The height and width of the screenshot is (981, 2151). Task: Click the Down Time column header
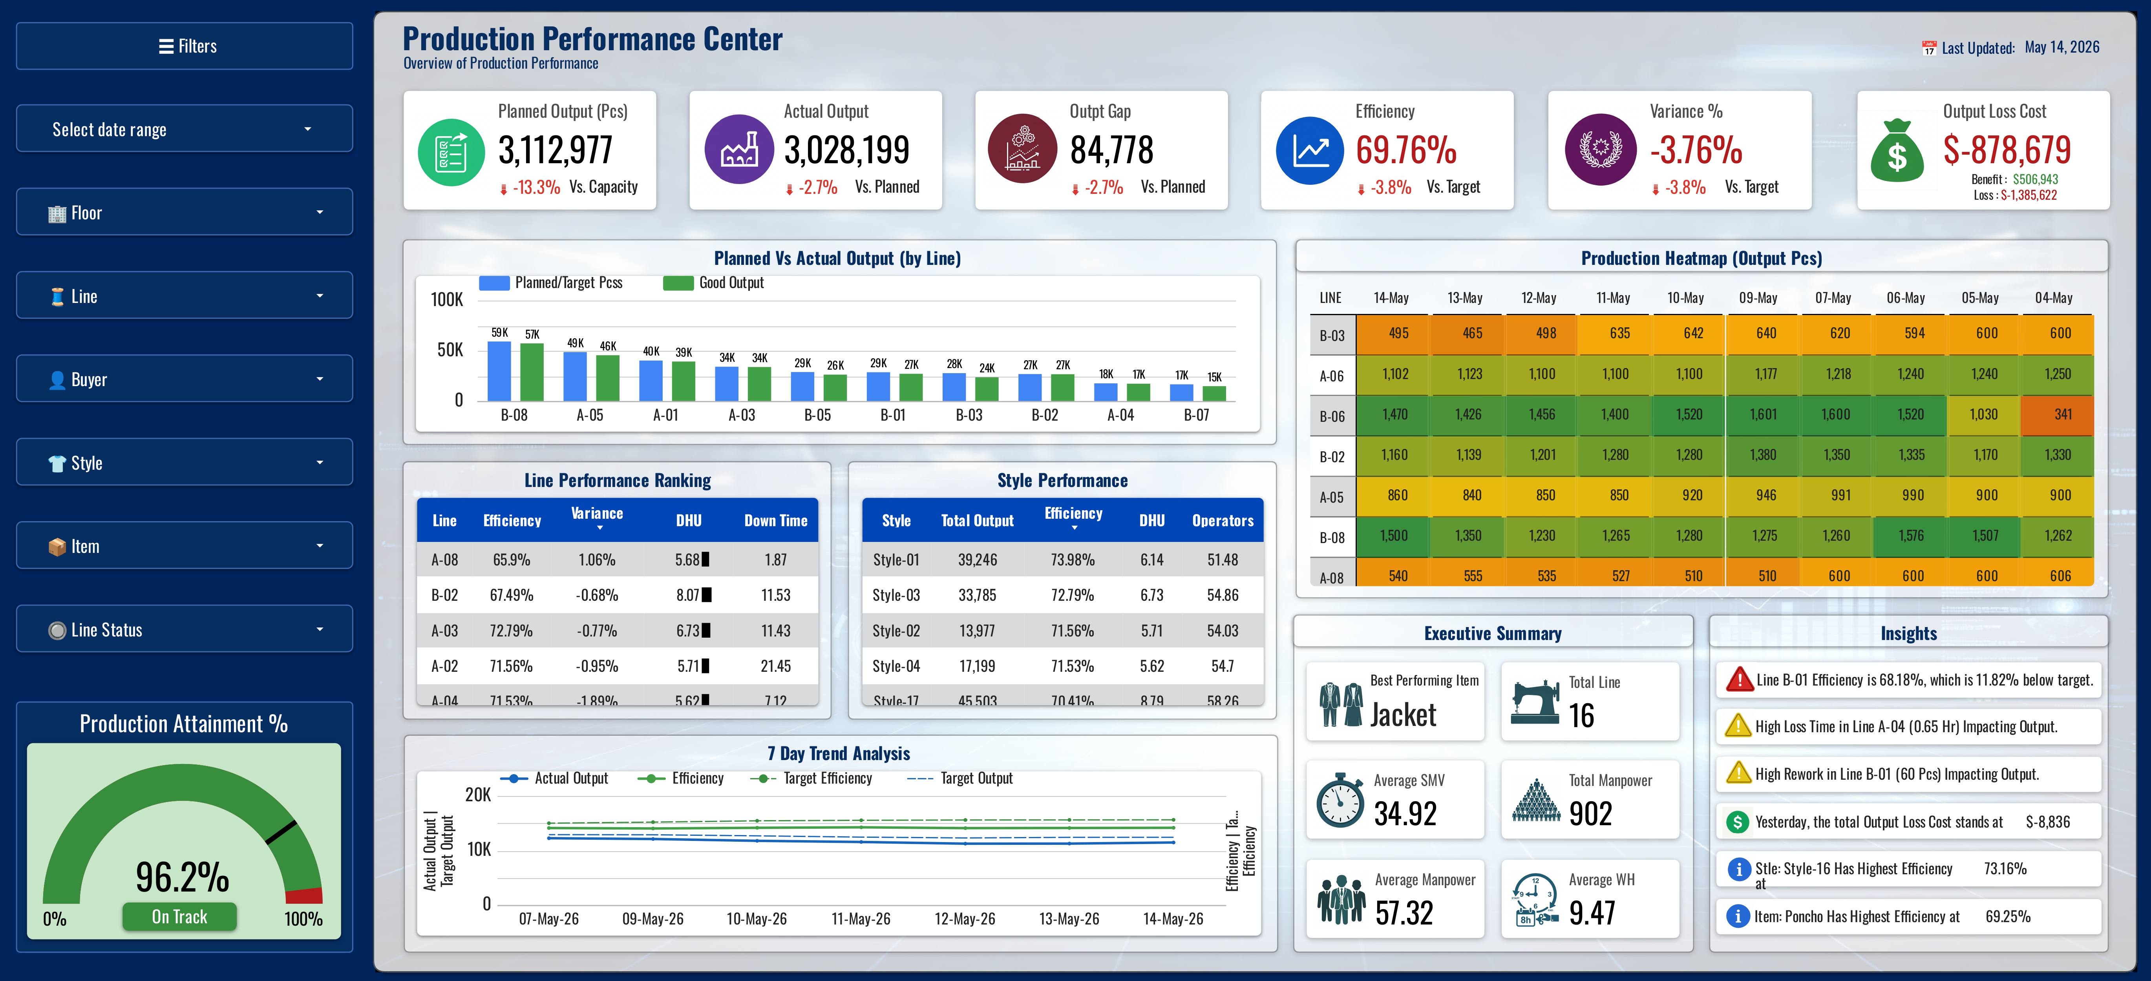point(776,520)
